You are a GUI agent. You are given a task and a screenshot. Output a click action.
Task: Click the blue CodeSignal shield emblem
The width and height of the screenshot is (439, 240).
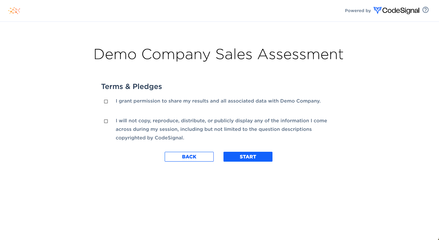coord(378,10)
